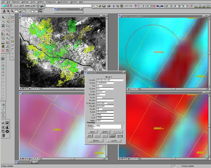The width and height of the screenshot is (211, 168).
Task: Click the element information 'i' icon
Action: [38, 6]
